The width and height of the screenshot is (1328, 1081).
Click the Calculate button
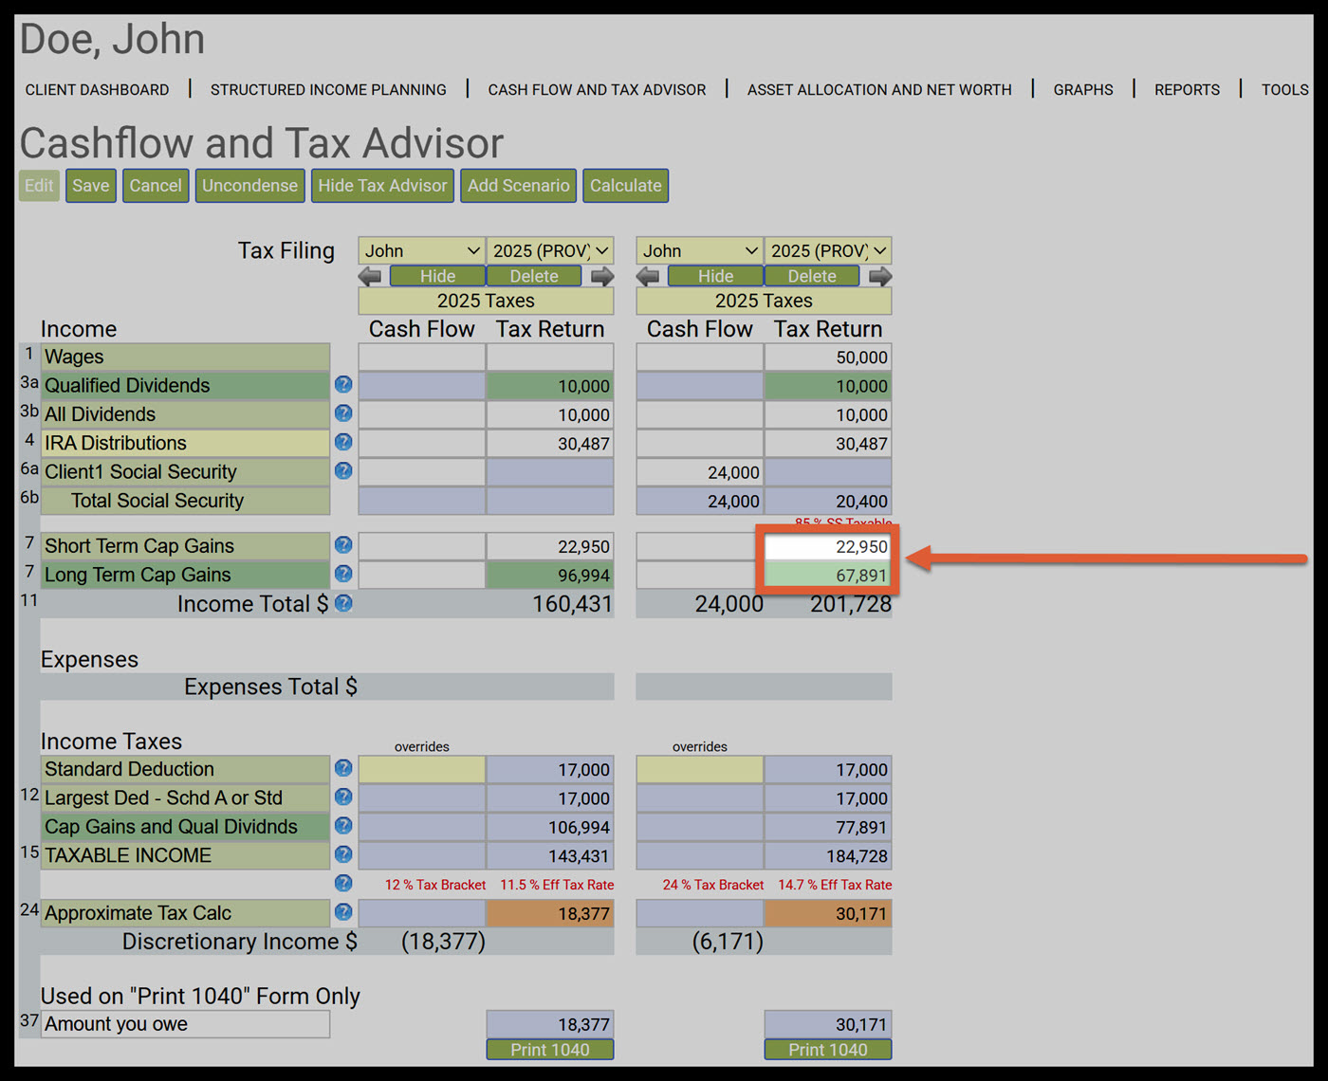click(626, 186)
